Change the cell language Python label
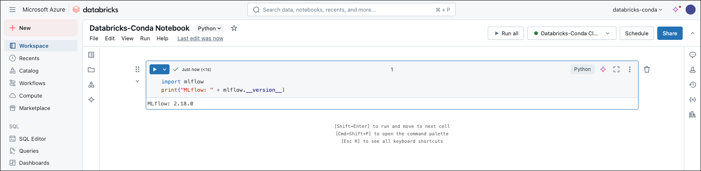The width and height of the screenshot is (701, 171). (x=582, y=69)
